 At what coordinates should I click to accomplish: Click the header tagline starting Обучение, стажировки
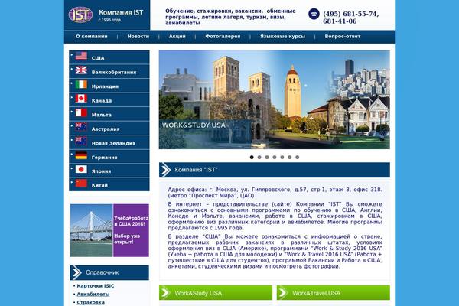point(230,17)
